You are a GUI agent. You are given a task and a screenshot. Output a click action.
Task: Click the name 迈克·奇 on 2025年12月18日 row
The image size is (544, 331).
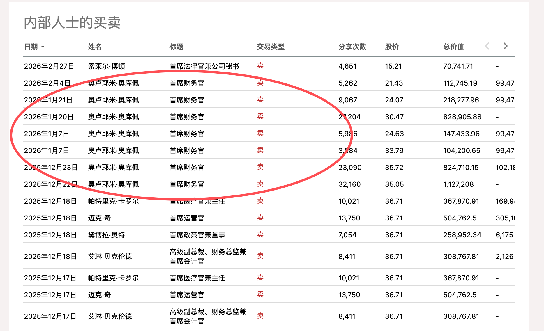[x=99, y=218]
